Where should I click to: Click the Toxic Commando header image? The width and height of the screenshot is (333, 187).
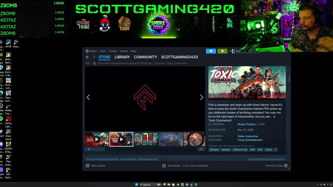coord(247,83)
